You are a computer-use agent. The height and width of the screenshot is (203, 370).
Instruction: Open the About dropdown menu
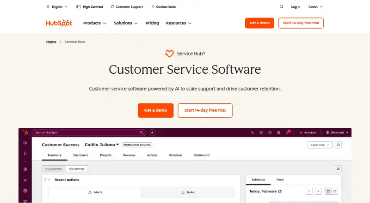coord(315,6)
